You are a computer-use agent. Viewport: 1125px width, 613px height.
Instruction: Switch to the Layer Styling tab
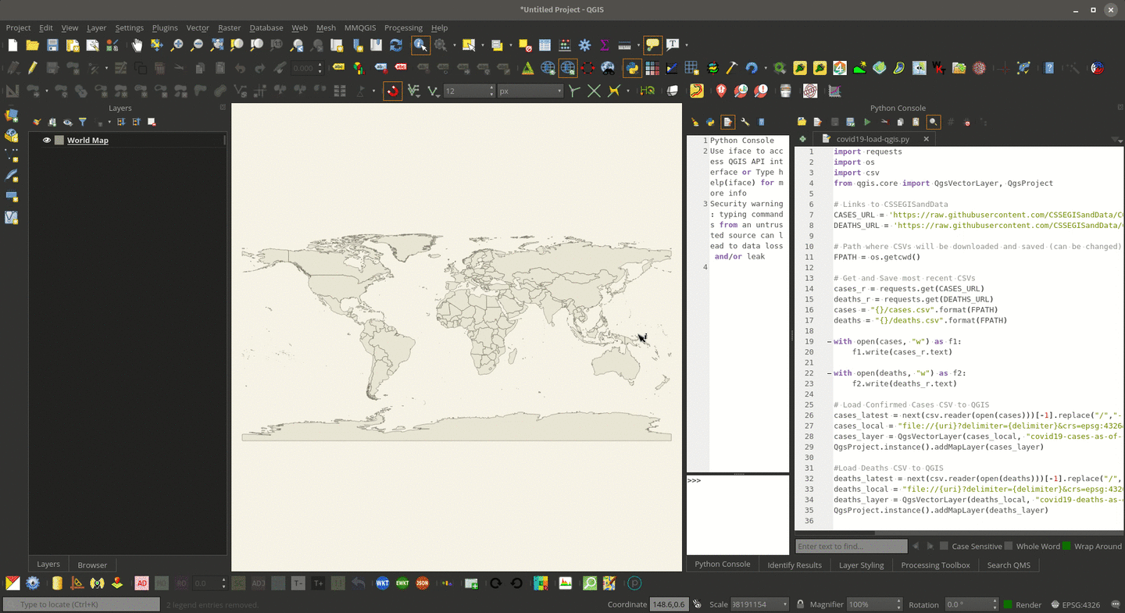tap(861, 565)
